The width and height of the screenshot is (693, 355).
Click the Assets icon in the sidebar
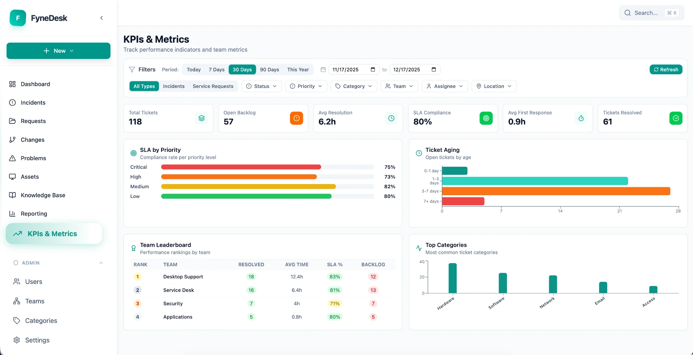click(12, 176)
